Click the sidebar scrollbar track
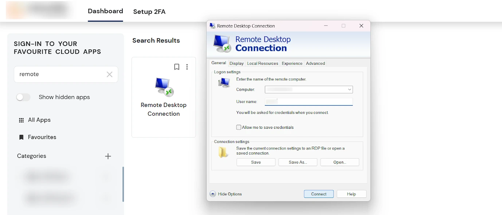This screenshot has height=215, width=502. [x=123, y=184]
